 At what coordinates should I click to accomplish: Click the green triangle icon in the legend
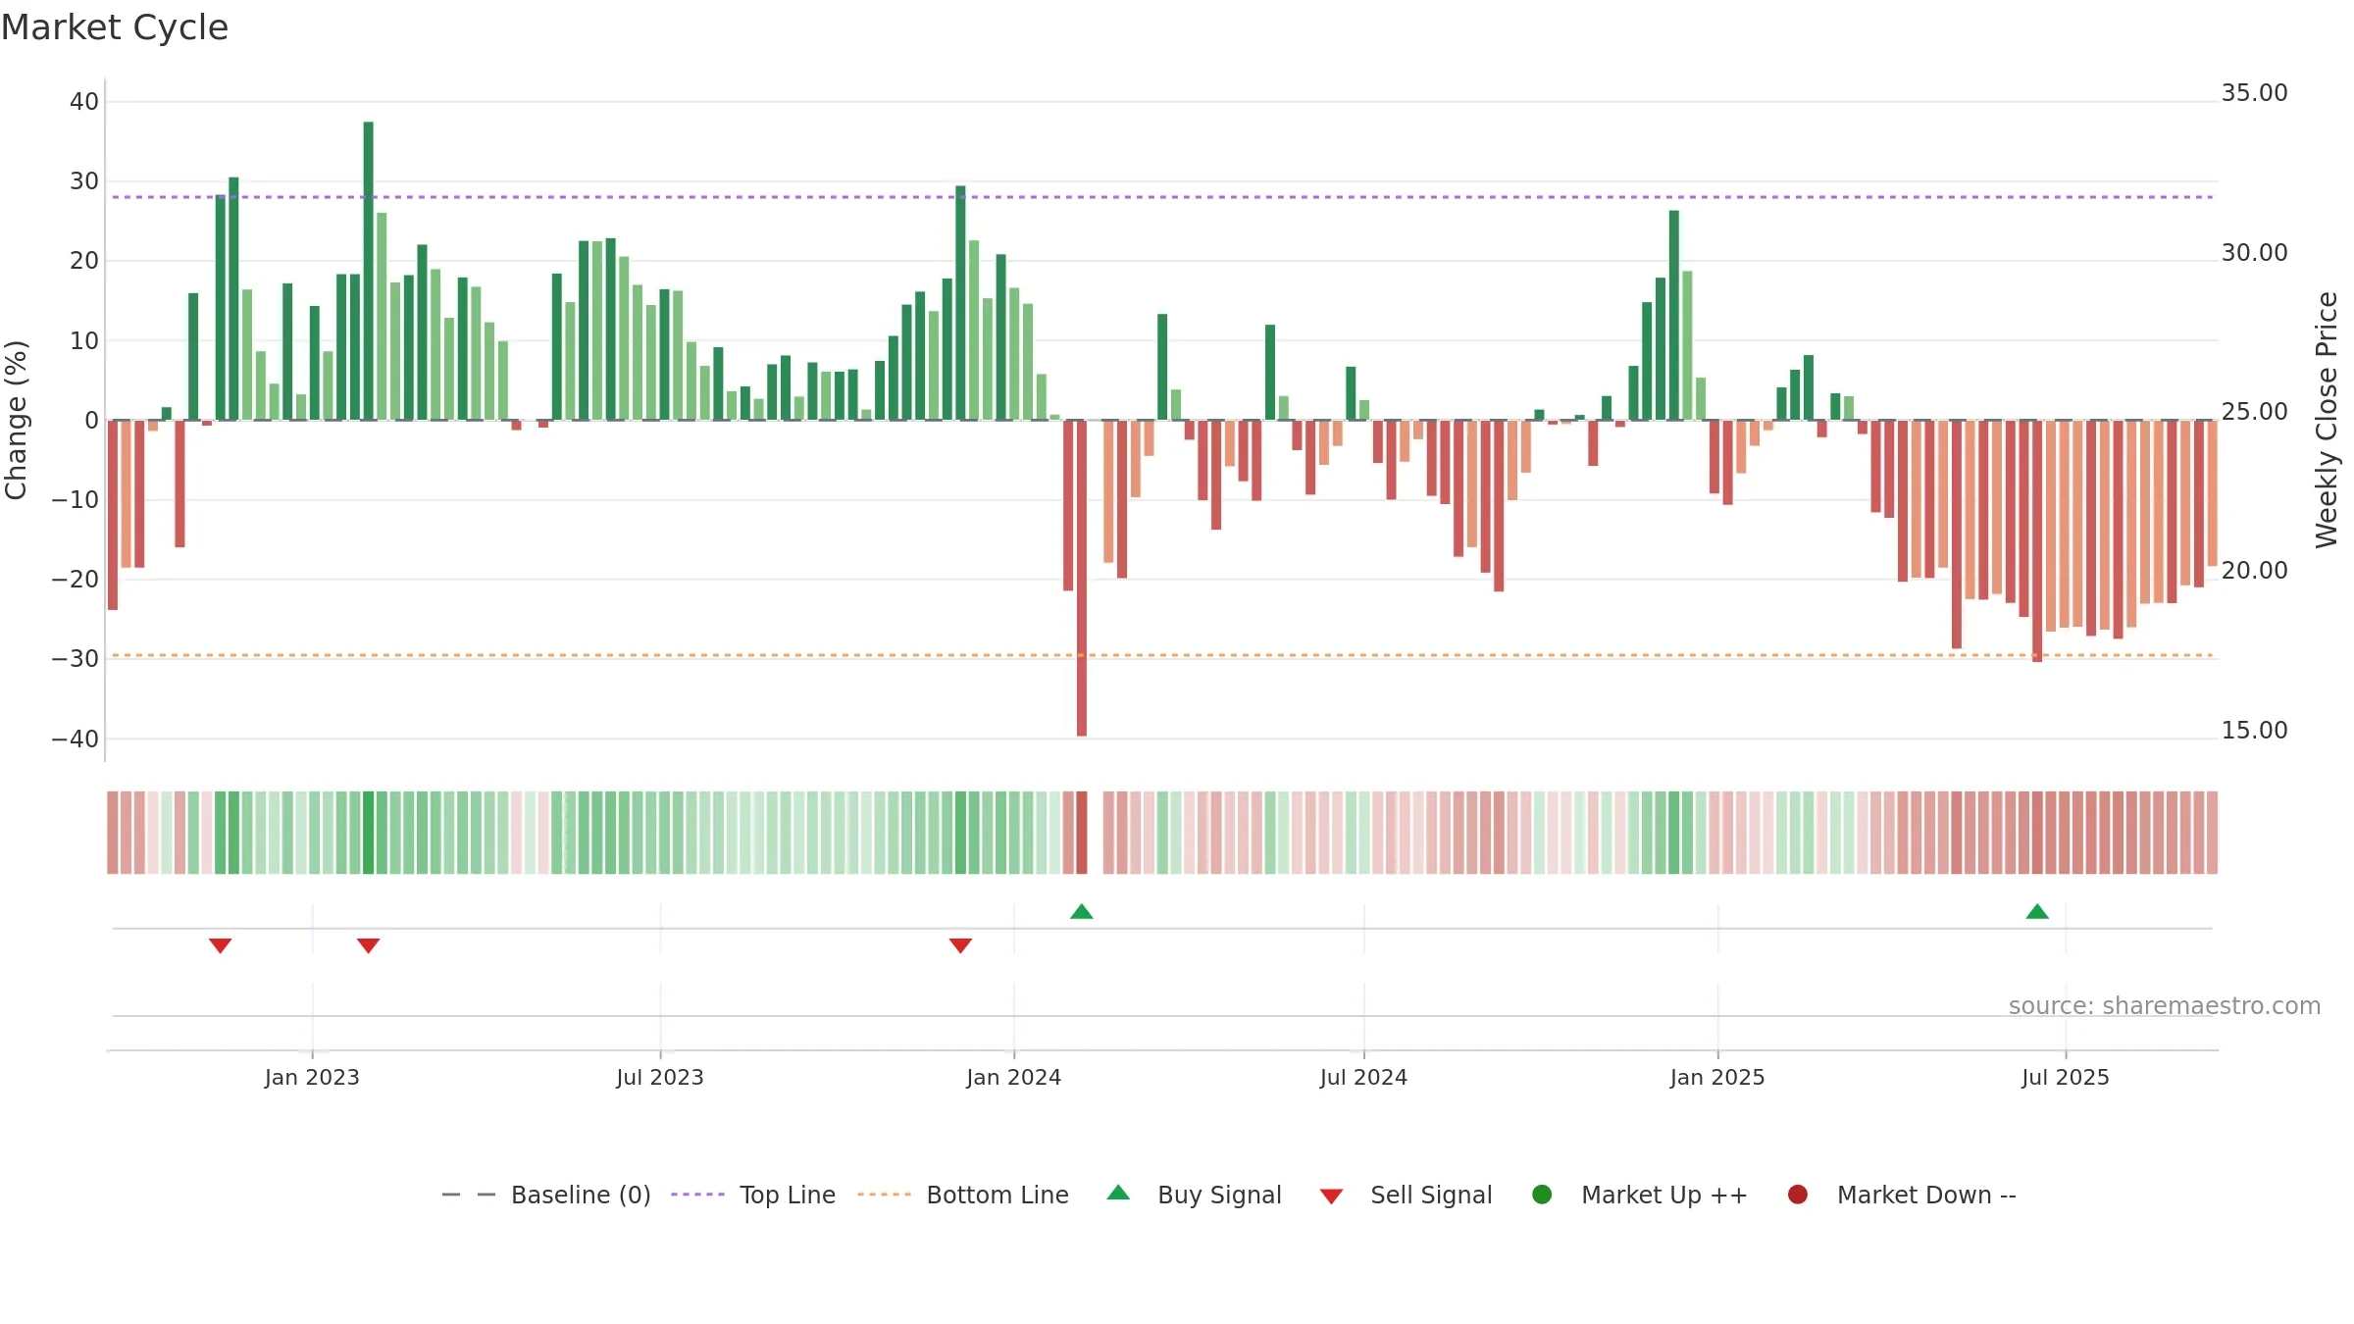pos(1118,1193)
